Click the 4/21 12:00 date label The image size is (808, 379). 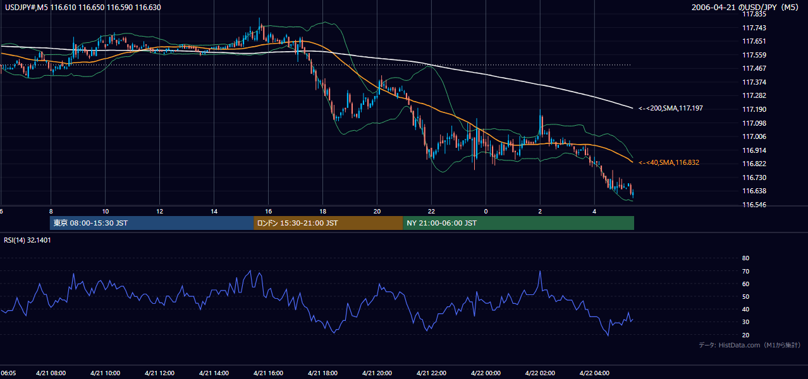pyautogui.click(x=159, y=373)
